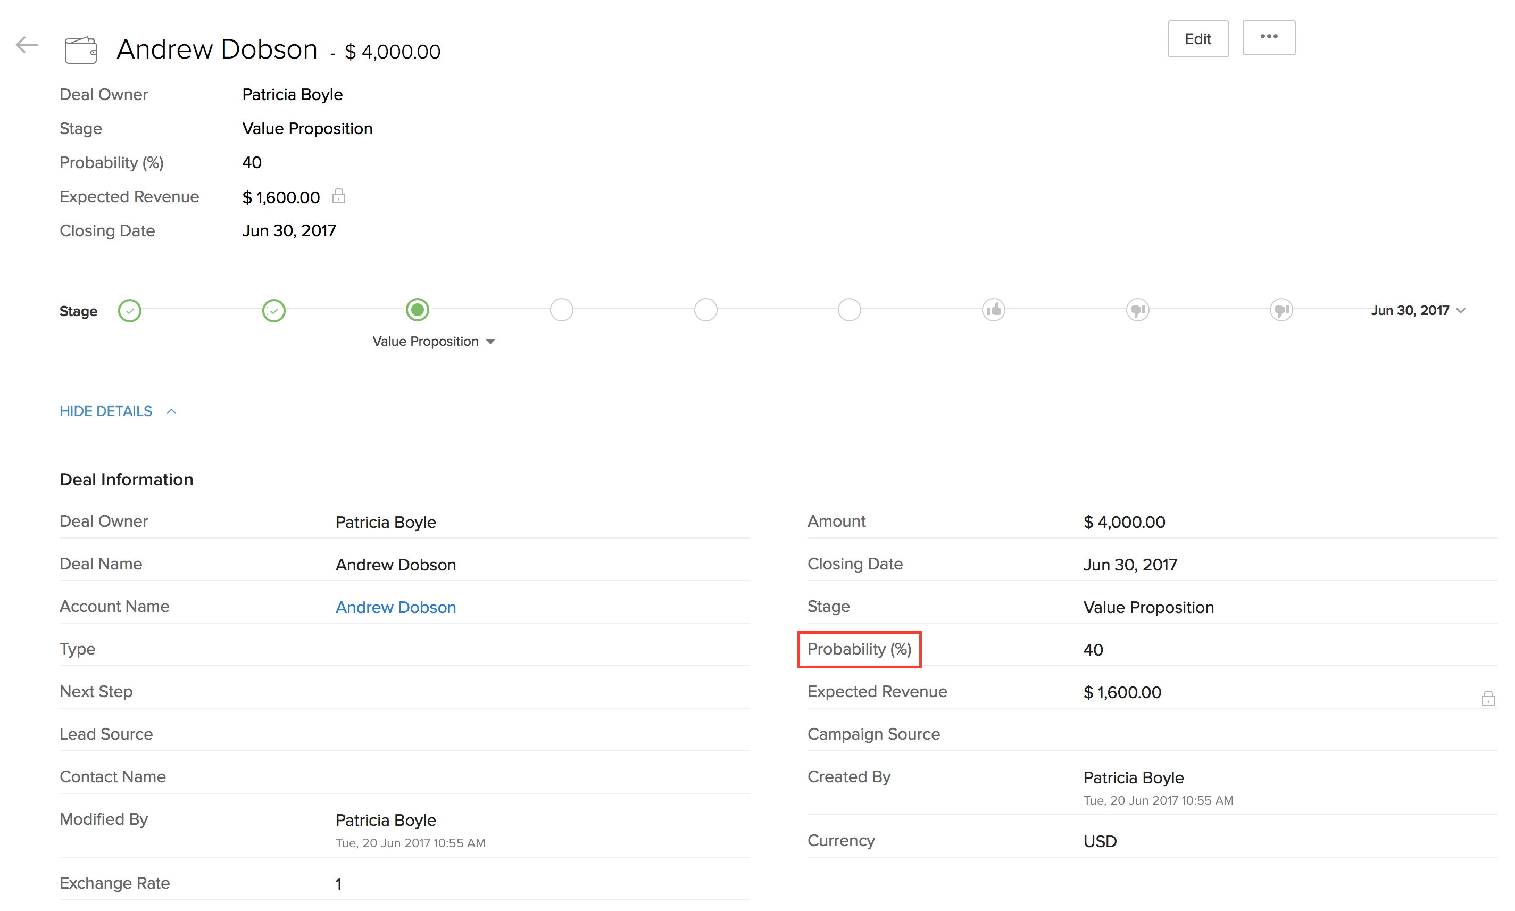Click the last thumbs-down stage icon
Viewport: 1515px width, 911px height.
[1280, 310]
